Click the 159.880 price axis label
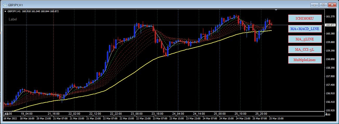Viewport: 339px width, 124px height. tap(330, 42)
